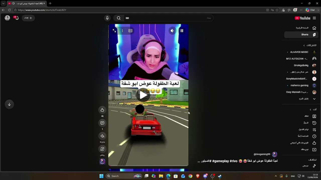Screen dimensions: 321x180
Task: Go to YouTube home via the logo
Action: 302,18
